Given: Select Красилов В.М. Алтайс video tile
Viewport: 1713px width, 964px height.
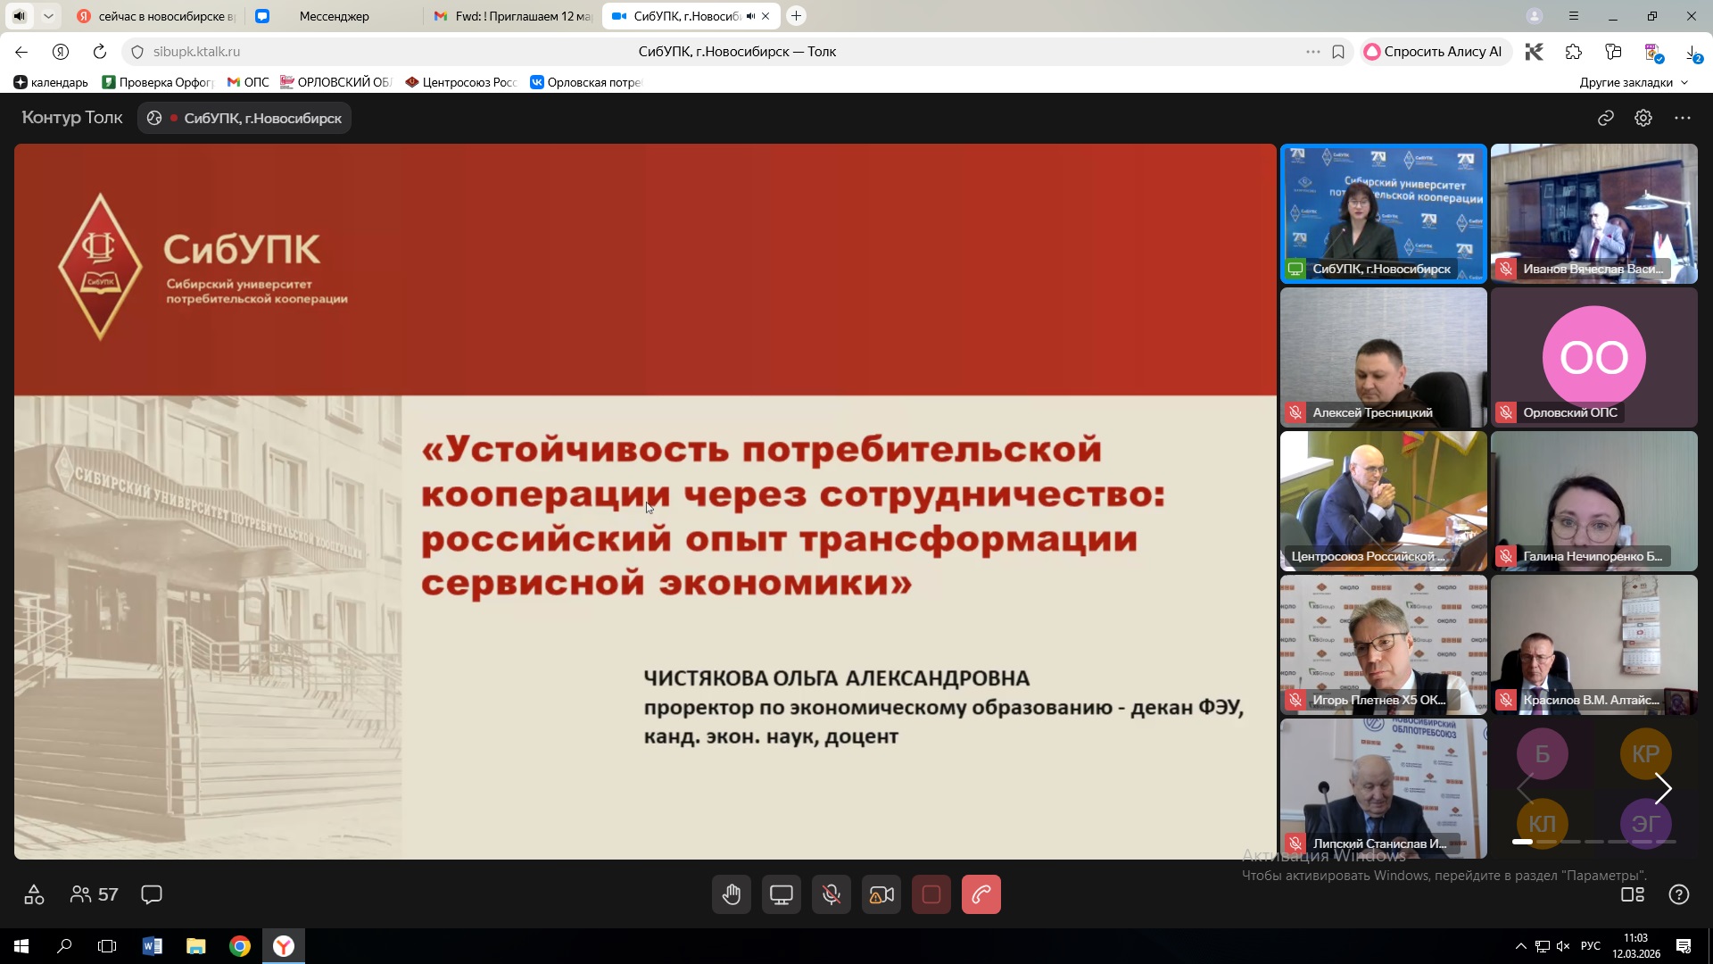Looking at the screenshot, I should click(1594, 644).
